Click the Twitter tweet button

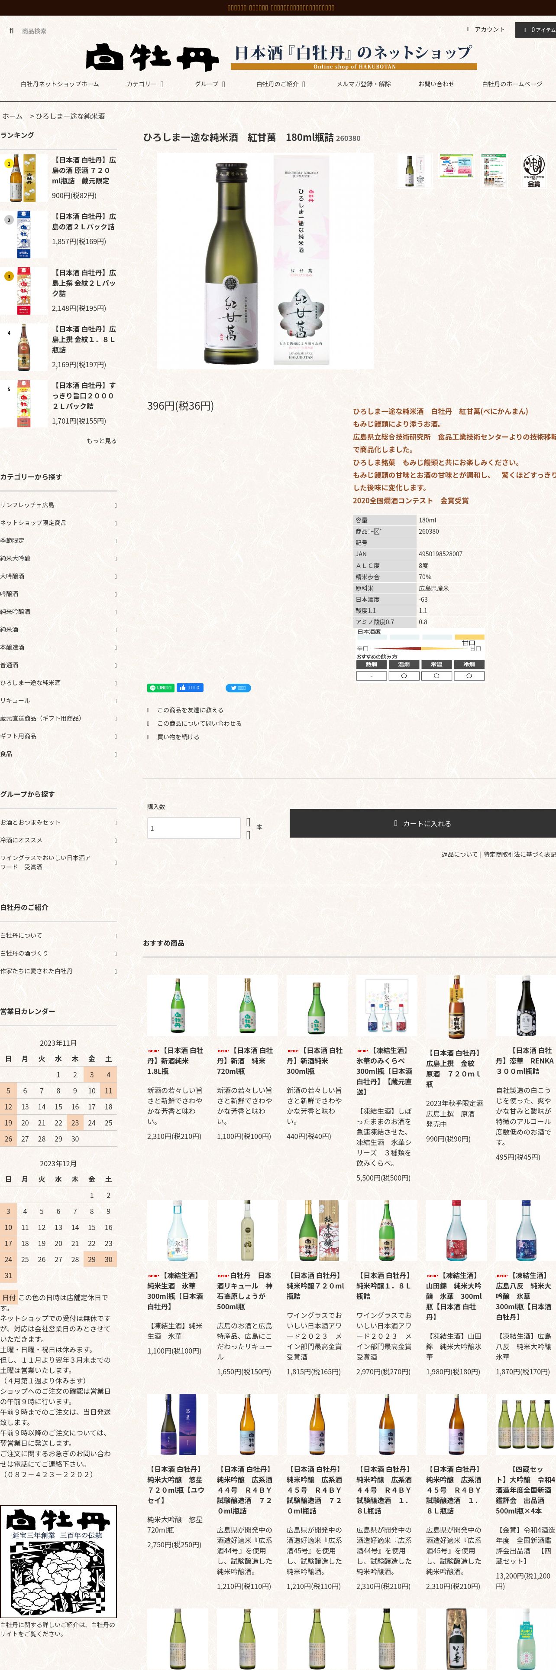tap(238, 688)
